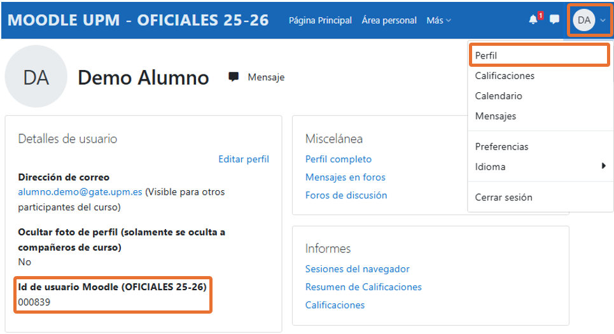Open Mensajes en foros link

(x=345, y=177)
